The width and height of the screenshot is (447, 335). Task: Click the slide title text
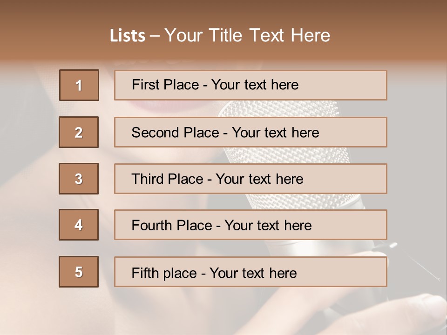tap(220, 35)
